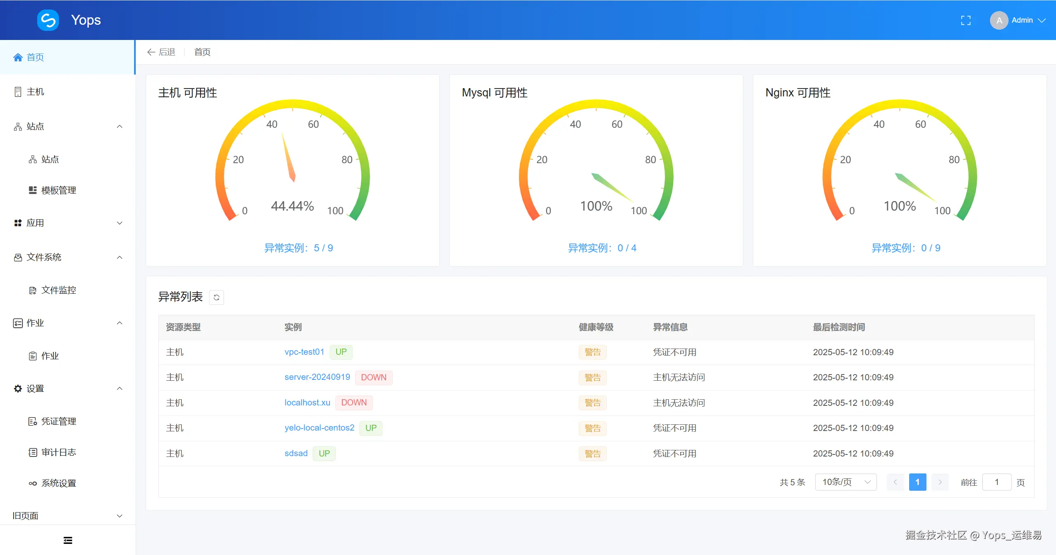Image resolution: width=1056 pixels, height=555 pixels.
Task: Collapse the 站点 sidebar group
Action: tap(119, 126)
